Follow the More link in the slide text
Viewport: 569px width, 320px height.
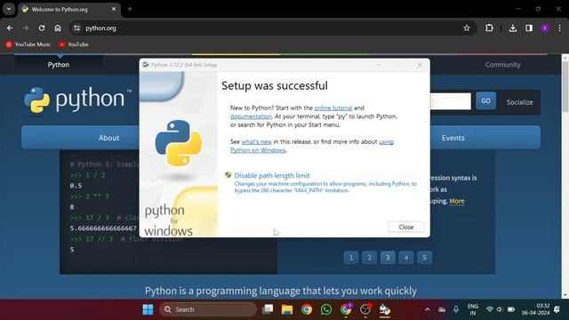pyautogui.click(x=457, y=201)
